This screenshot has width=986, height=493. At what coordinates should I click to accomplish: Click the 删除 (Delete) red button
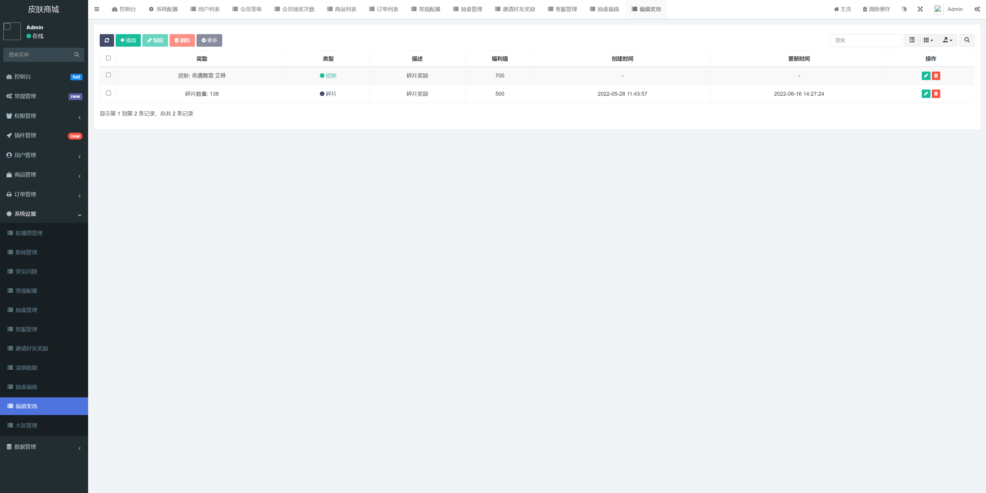[x=183, y=40]
